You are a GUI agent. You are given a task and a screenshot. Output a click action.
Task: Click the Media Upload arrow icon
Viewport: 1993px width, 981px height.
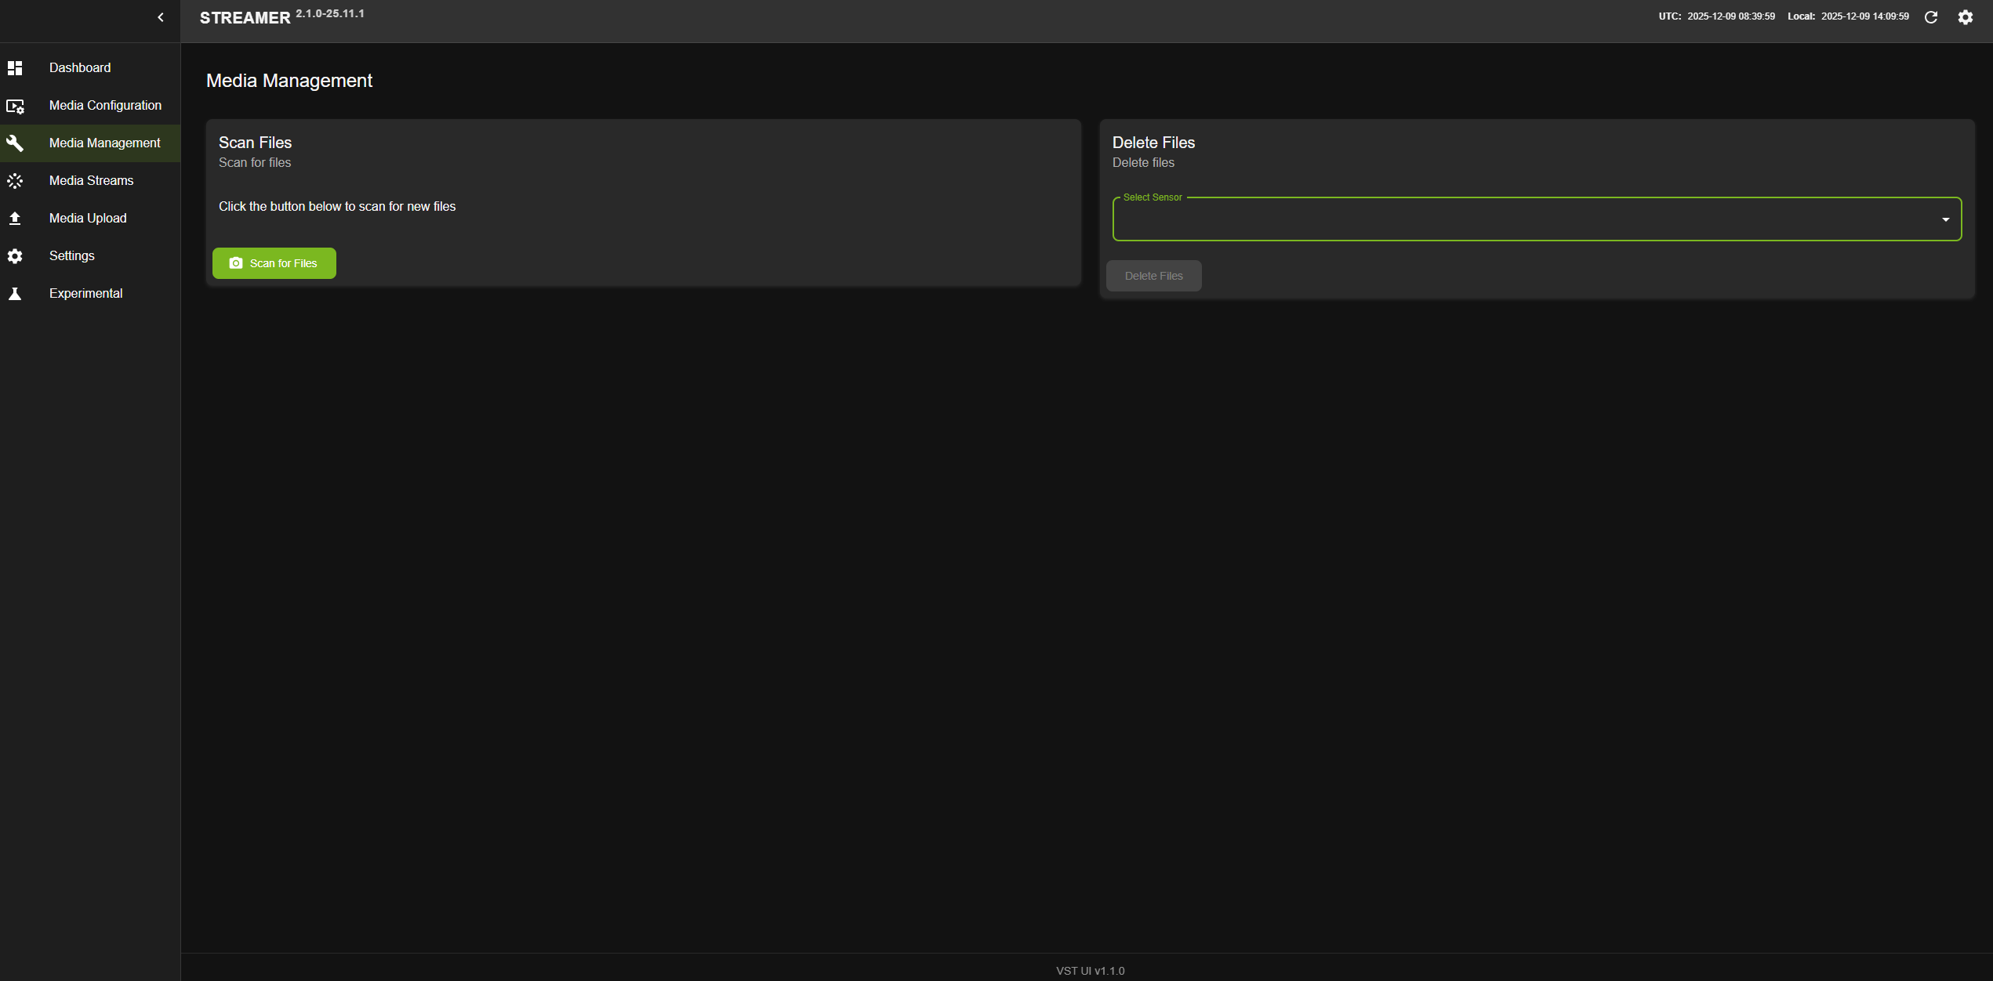point(15,219)
